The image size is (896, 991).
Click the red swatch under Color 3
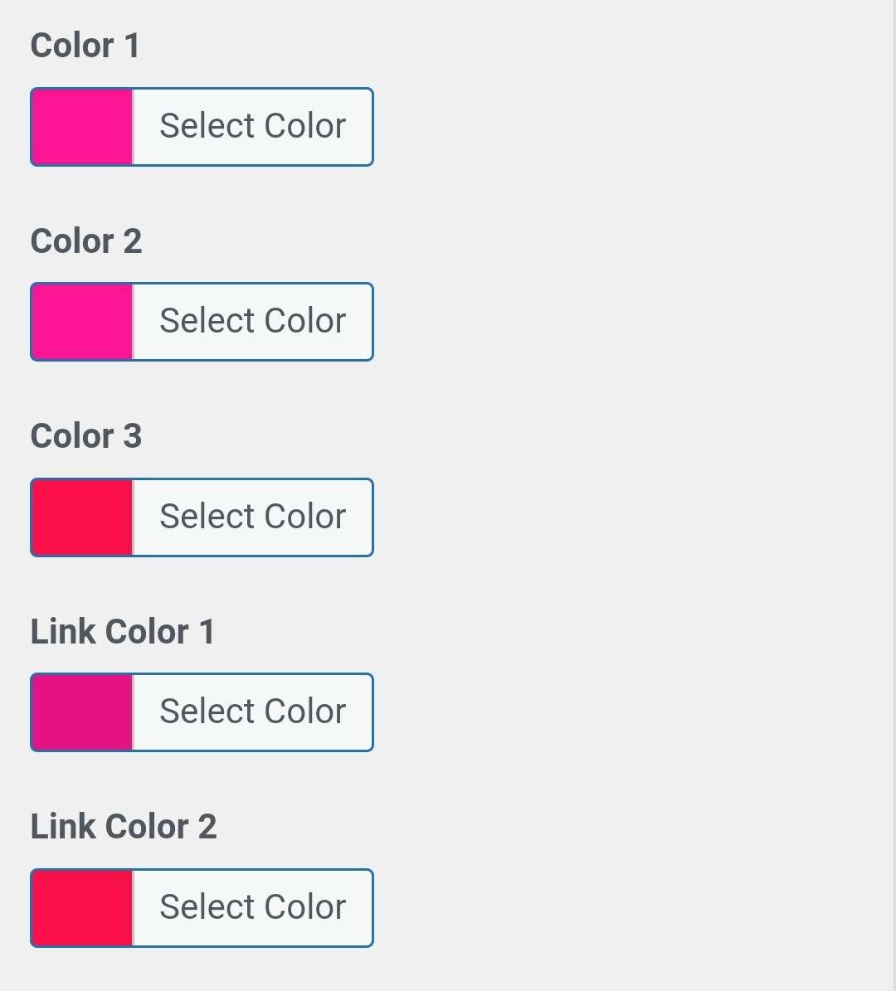click(81, 517)
